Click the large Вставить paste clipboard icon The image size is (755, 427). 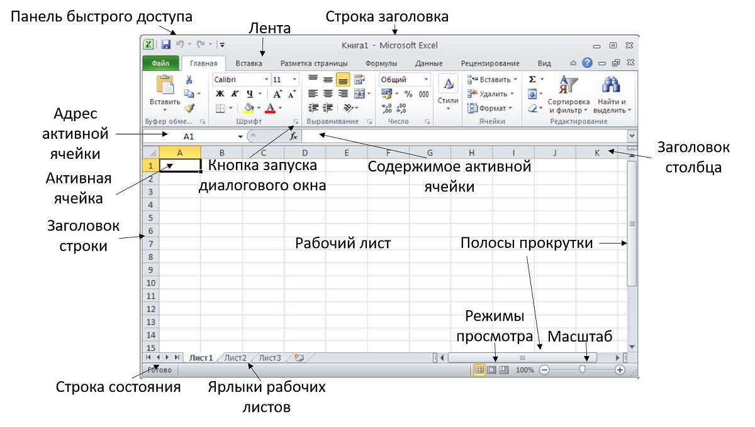pos(164,85)
